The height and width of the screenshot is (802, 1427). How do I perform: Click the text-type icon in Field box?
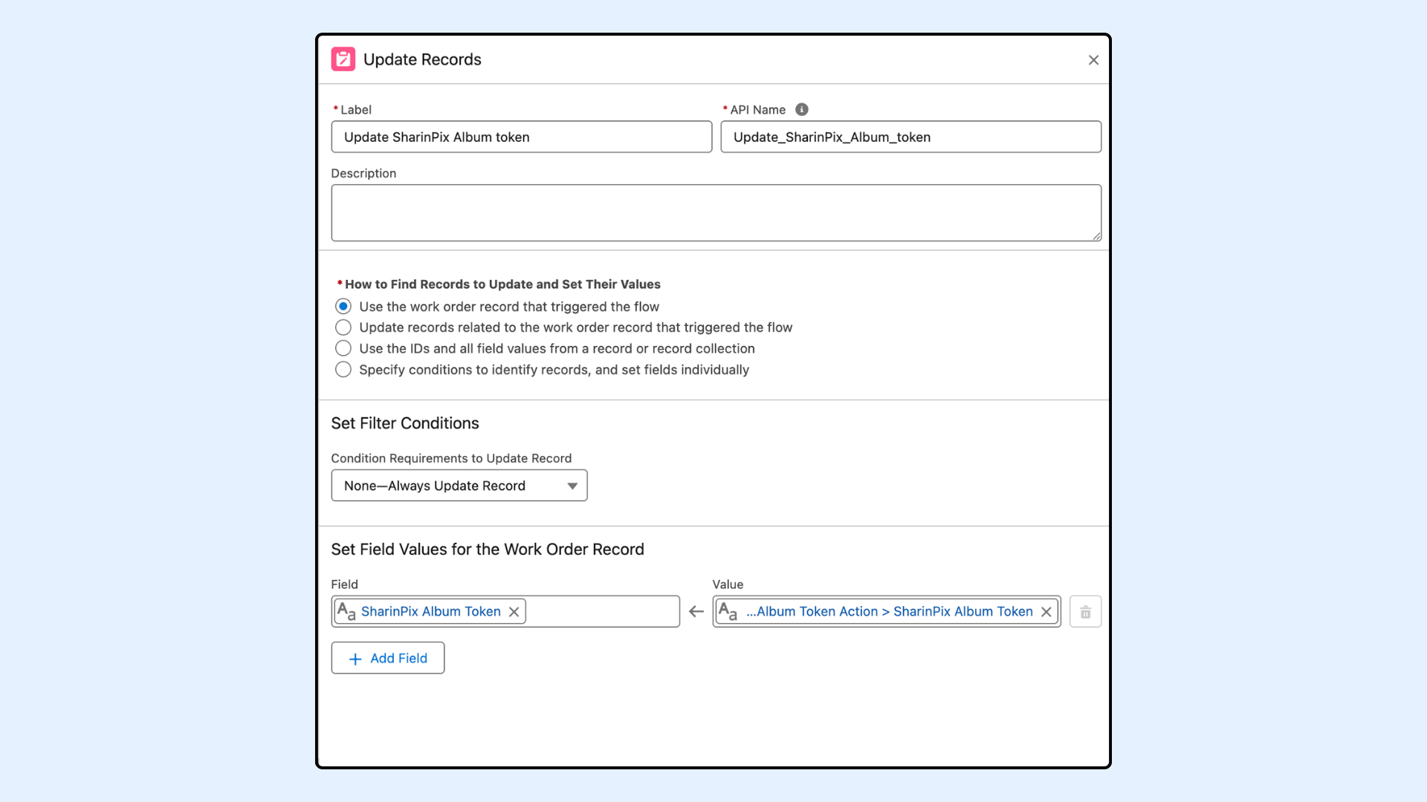coord(346,612)
